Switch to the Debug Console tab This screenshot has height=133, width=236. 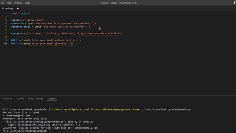35,99
